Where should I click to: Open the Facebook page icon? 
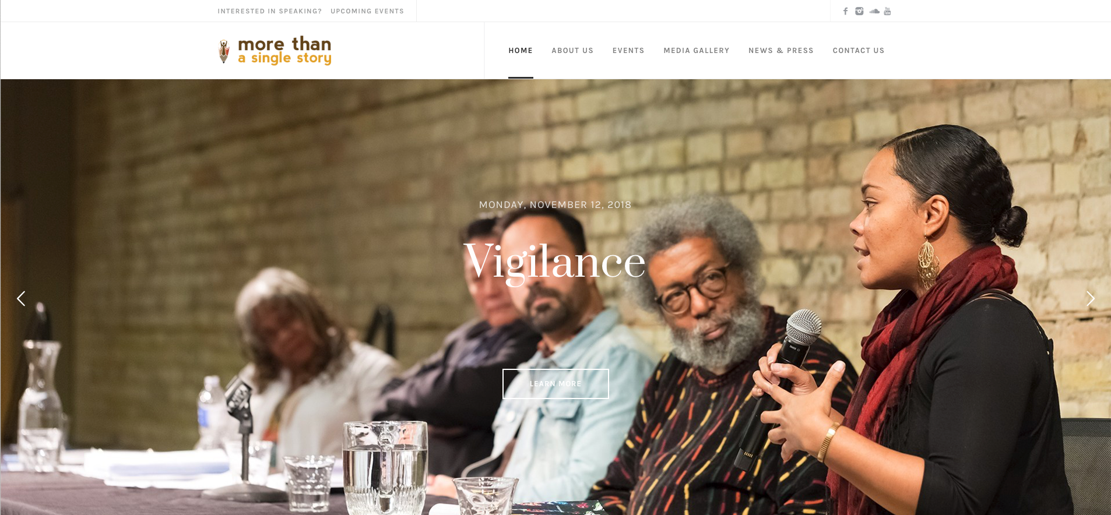(x=845, y=11)
